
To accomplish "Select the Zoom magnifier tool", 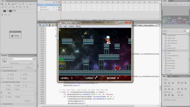I will (27, 7).
